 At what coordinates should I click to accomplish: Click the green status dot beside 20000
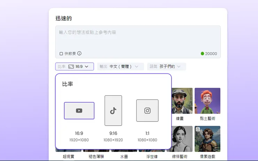point(202,54)
